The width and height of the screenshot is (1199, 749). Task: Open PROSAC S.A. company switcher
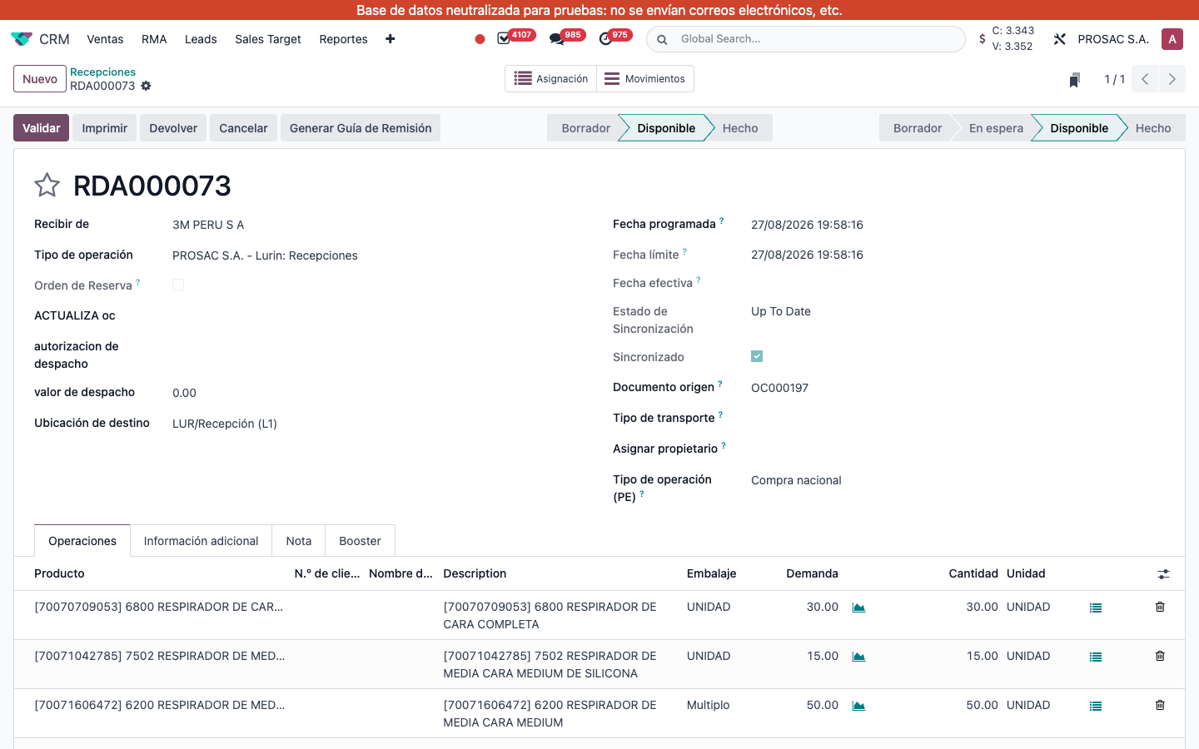coord(1113,39)
